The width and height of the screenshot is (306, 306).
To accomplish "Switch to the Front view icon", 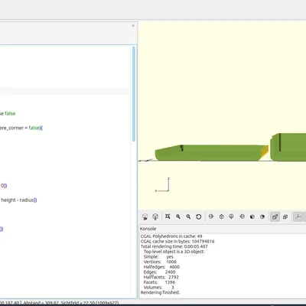I will tap(252, 216).
